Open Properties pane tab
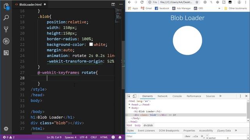250x140 pixels. pos(189,131)
